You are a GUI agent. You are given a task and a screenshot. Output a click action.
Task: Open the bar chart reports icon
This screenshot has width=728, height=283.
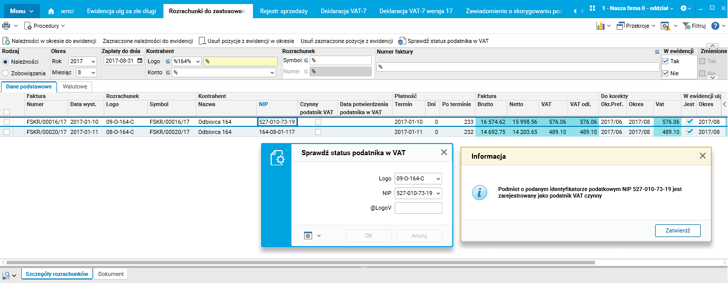point(601,26)
